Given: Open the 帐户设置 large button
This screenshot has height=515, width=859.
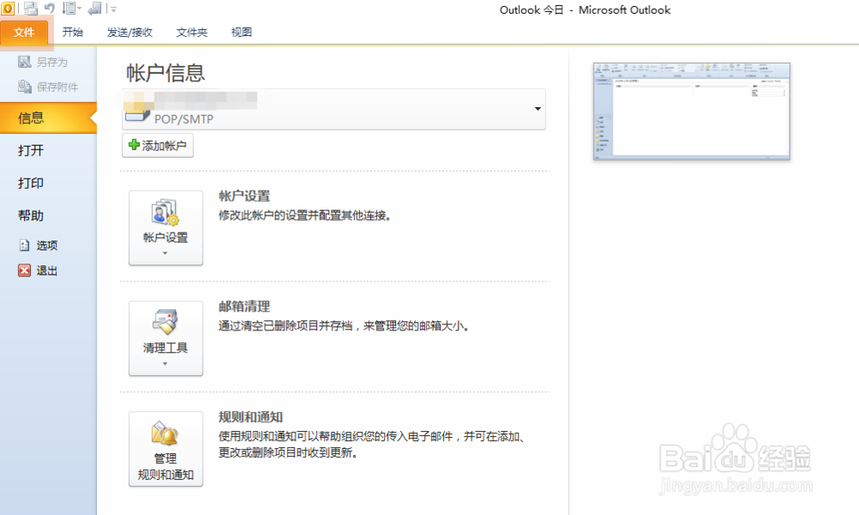Looking at the screenshot, I should point(166,227).
